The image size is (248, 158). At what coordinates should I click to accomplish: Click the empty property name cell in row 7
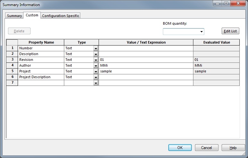(41, 83)
